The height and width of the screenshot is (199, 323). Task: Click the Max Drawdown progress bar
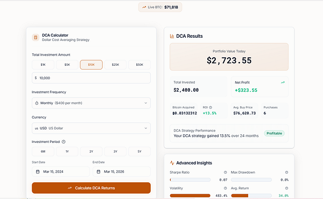pos(251,180)
